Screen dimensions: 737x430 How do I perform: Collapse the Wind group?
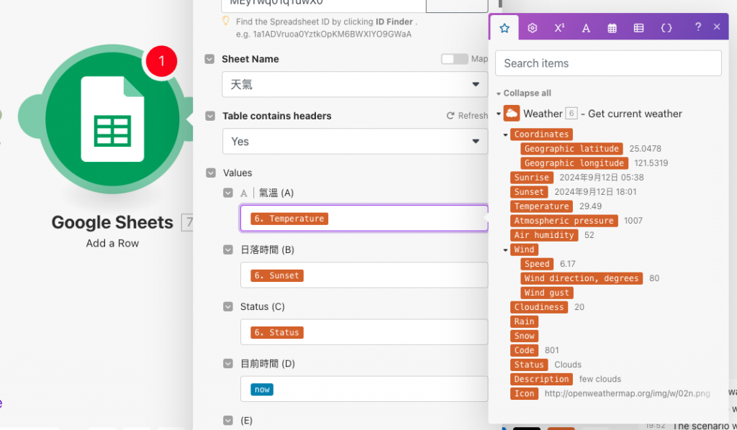(506, 250)
